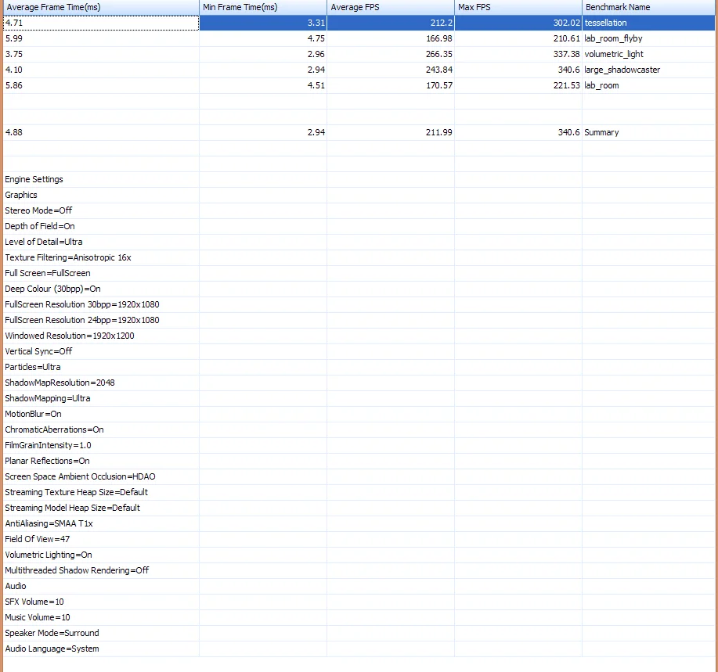Select the Benchmark Name column header
Viewport: 718px width, 672px height.
pyautogui.click(x=648, y=7)
